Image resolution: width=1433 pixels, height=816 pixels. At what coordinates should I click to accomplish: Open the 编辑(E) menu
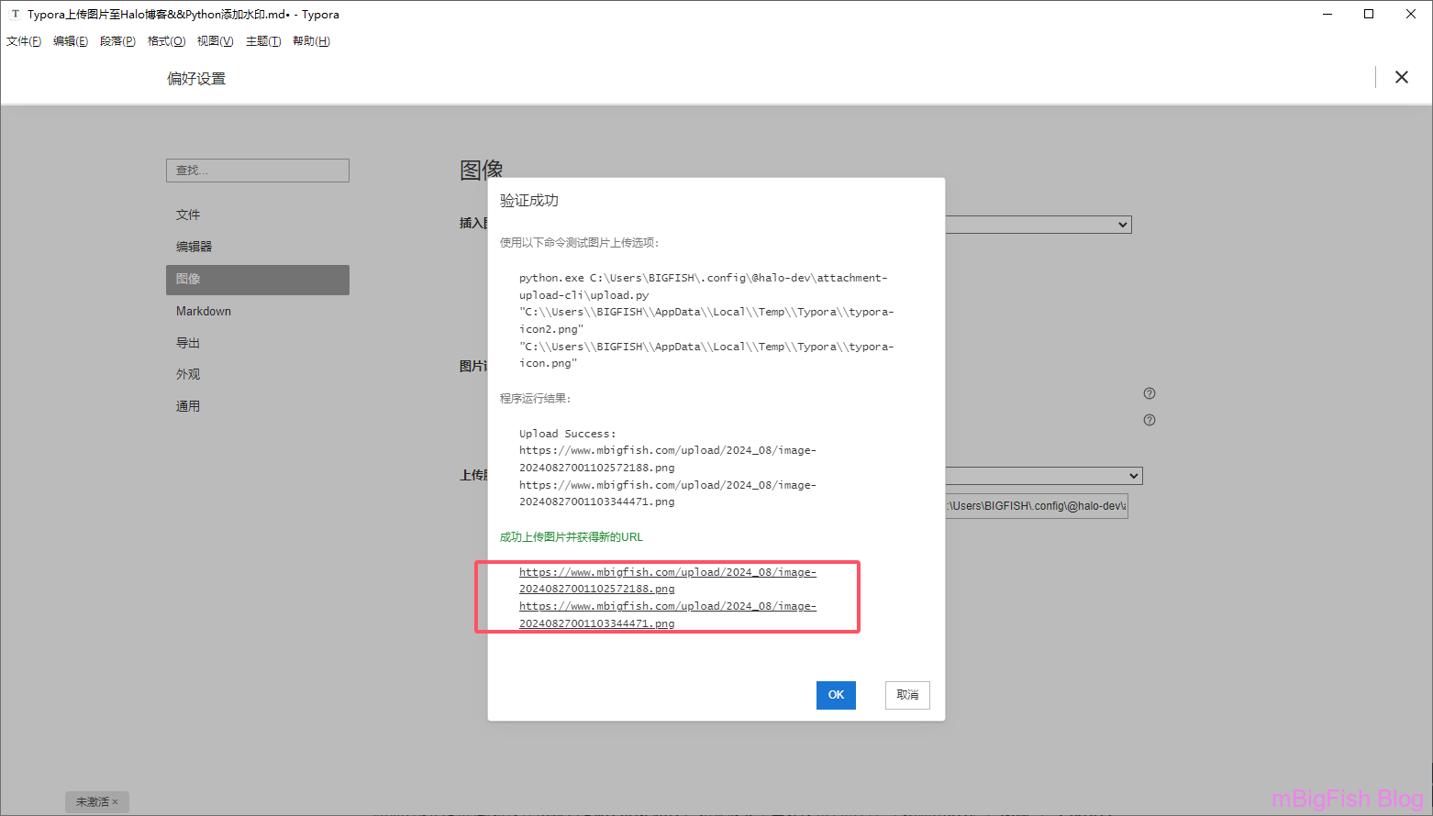click(71, 41)
